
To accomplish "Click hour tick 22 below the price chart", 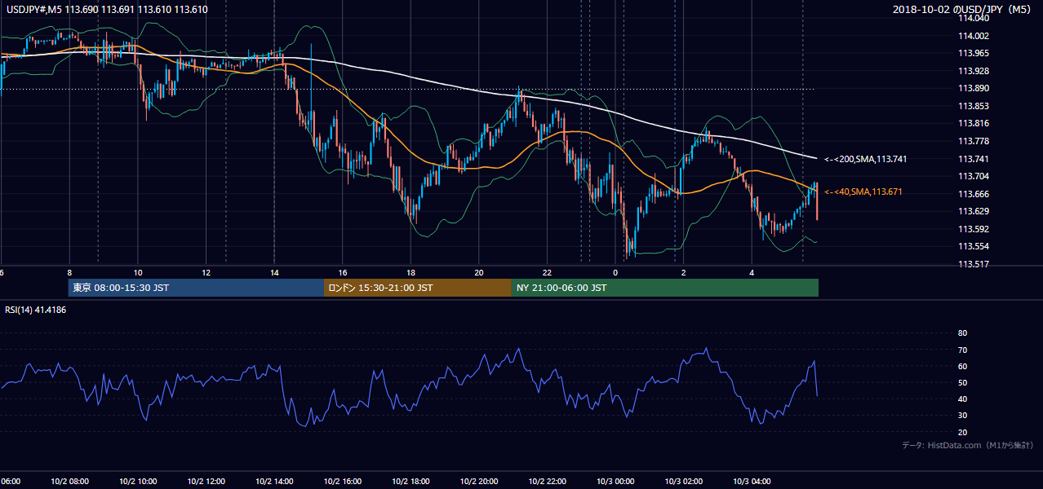I will click(547, 272).
